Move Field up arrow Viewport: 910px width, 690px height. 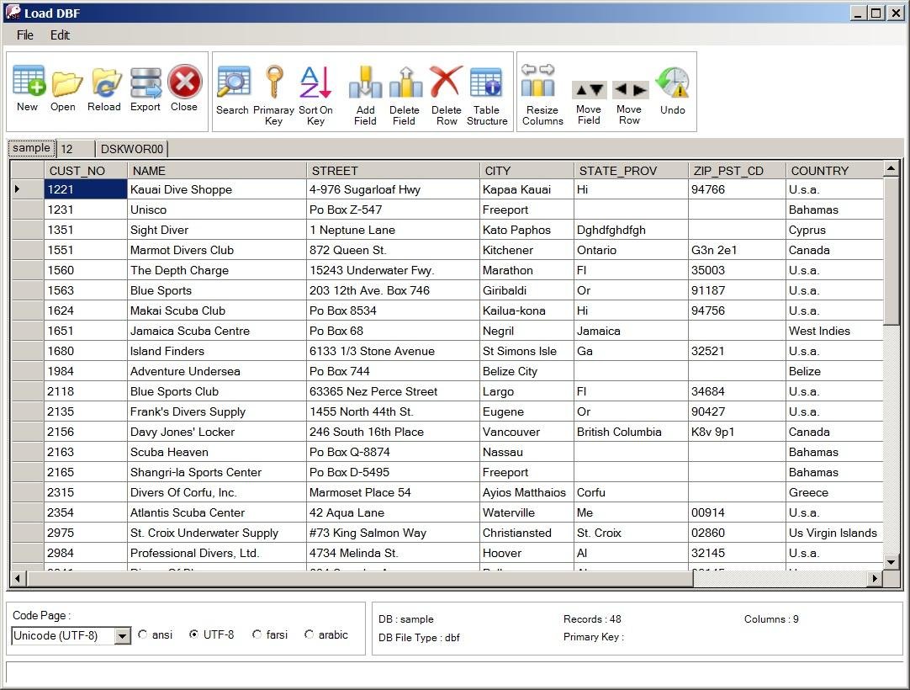pos(581,90)
